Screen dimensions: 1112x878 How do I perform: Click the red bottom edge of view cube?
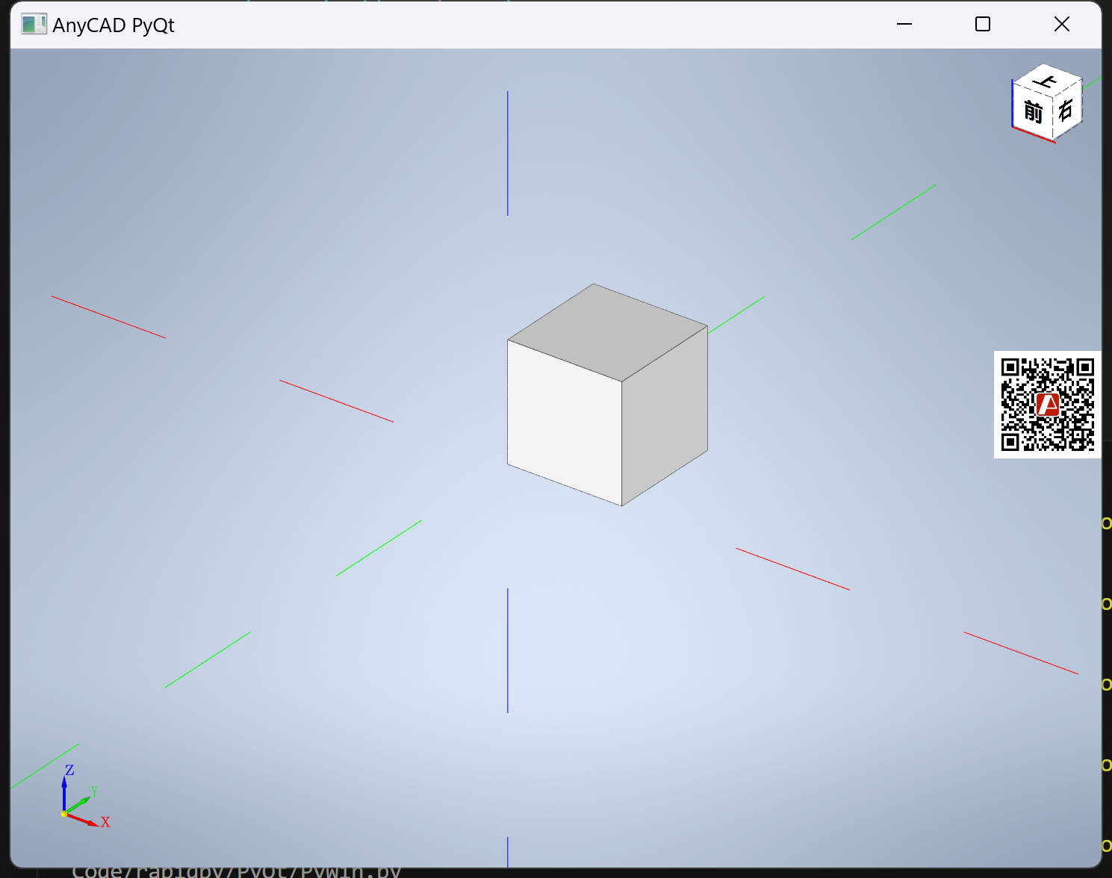click(1033, 134)
